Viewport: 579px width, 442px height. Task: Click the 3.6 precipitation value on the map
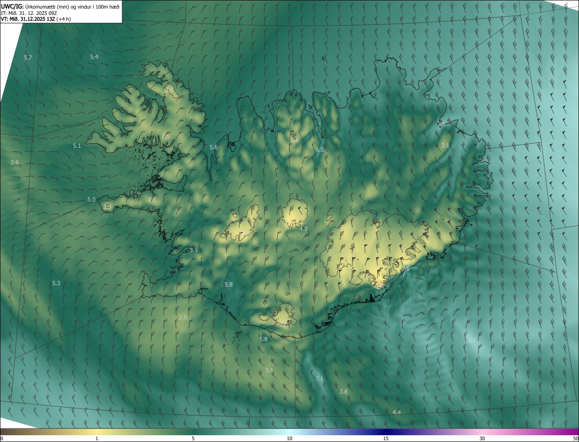14,163
